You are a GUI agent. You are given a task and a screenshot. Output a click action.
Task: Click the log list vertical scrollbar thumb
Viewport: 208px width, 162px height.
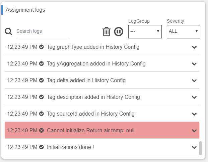click(201, 148)
